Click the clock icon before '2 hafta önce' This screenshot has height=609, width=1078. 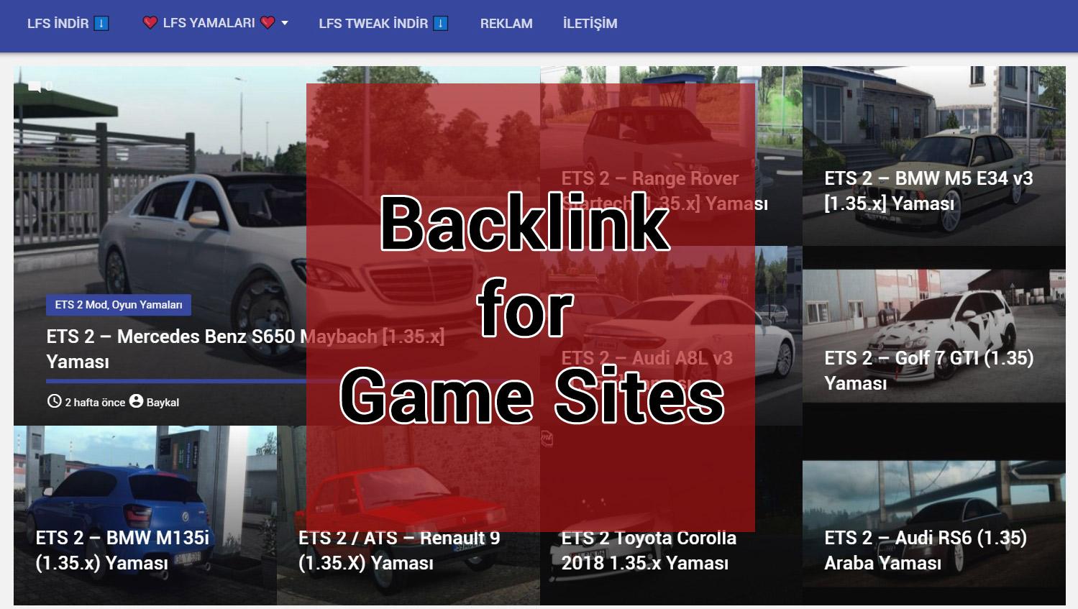[54, 402]
